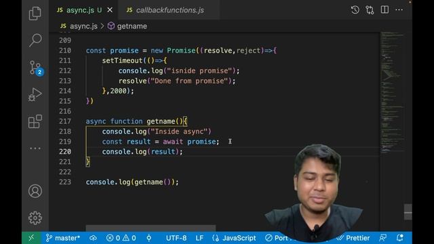The height and width of the screenshot is (244, 434).
Task: Click the horizontal editor scrollbar
Action: [x=151, y=228]
